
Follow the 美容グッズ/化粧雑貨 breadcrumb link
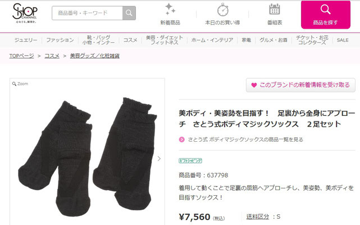pyautogui.click(x=95, y=56)
